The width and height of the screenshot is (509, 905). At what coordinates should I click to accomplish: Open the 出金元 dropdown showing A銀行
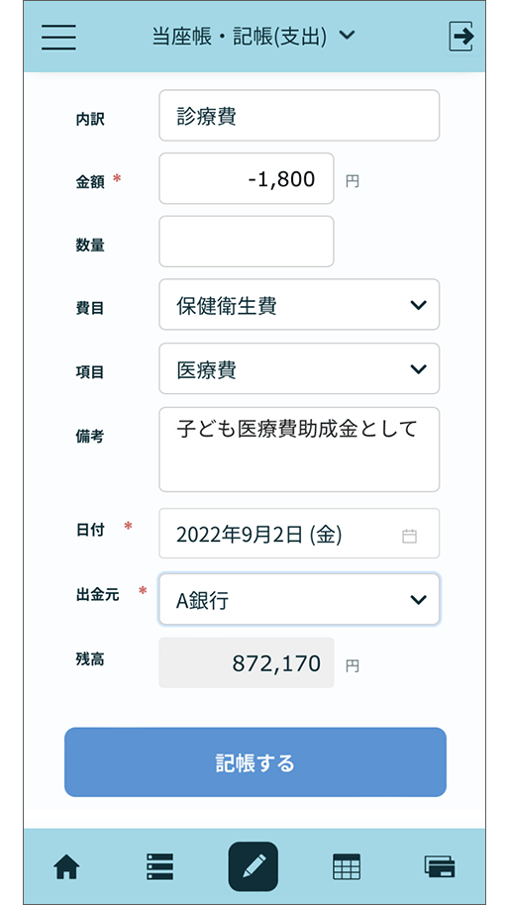299,599
